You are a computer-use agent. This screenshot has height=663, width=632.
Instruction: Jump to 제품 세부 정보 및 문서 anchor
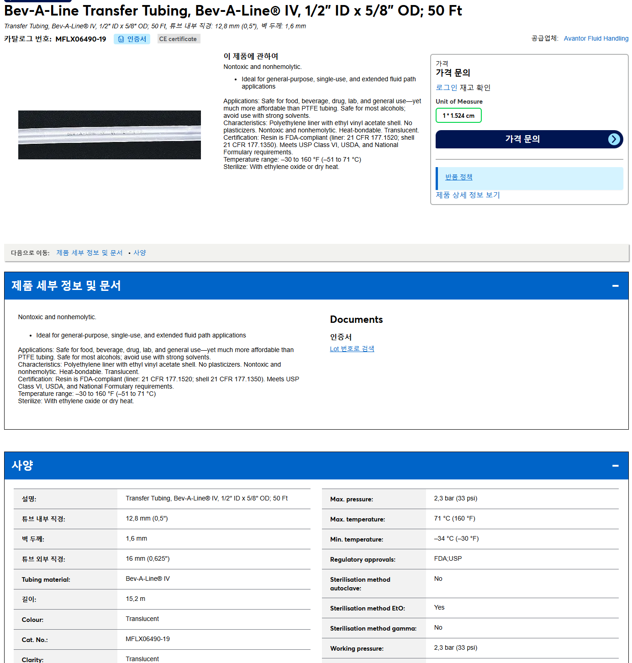(90, 253)
